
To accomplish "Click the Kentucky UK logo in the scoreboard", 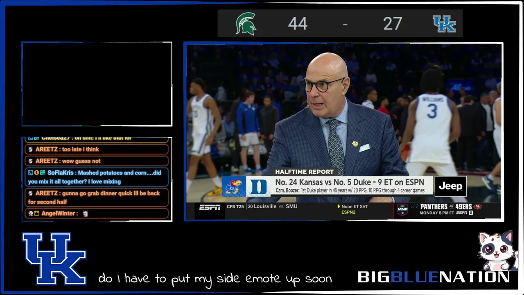I will (444, 24).
